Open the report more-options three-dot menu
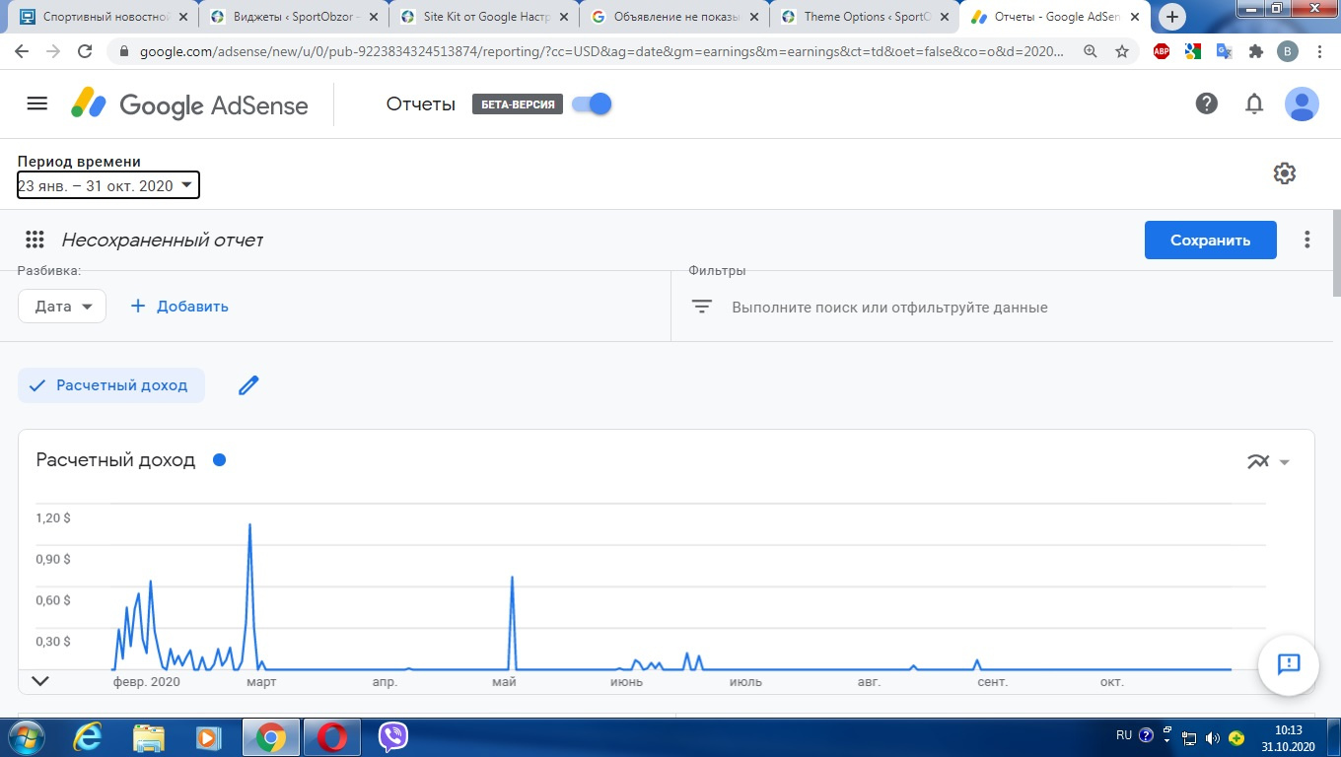This screenshot has height=757, width=1341. pyautogui.click(x=1307, y=240)
